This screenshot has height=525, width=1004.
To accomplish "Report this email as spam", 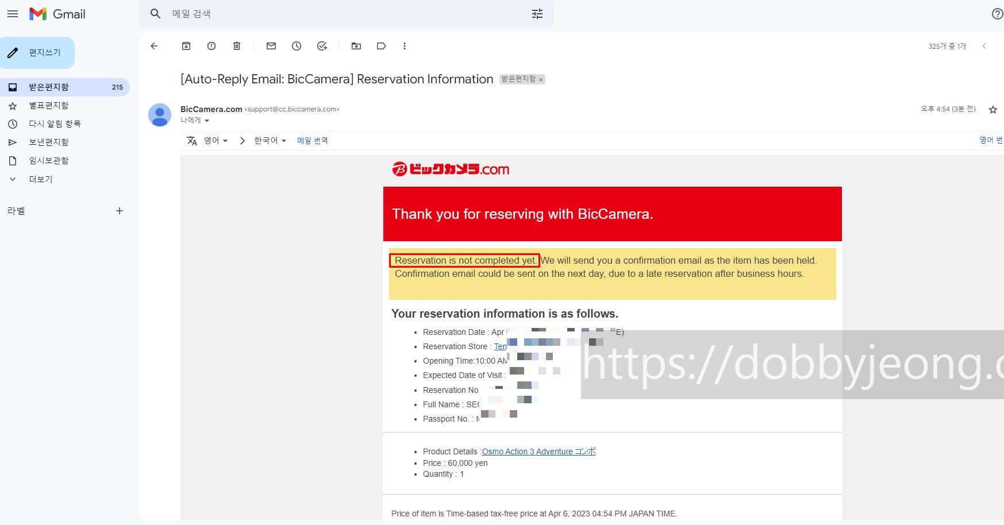I will click(x=211, y=46).
